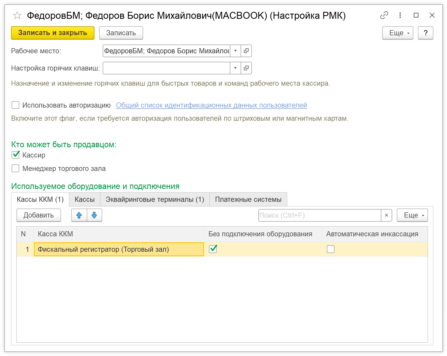Copy link to this form via chain icon

384,15
